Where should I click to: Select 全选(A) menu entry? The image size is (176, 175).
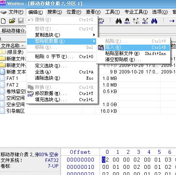tap(61, 72)
